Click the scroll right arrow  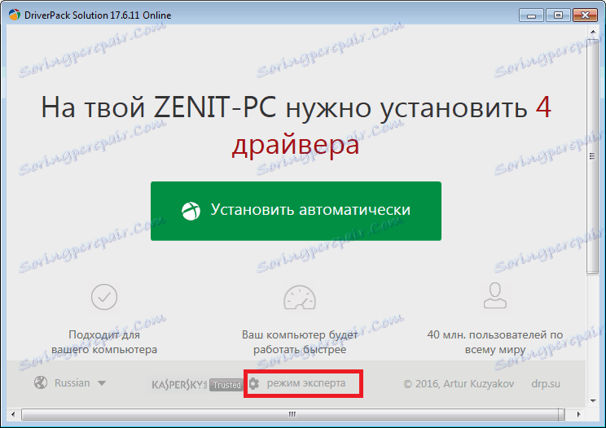tap(578, 414)
